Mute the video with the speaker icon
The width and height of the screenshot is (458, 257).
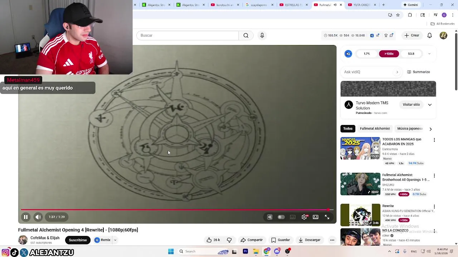[38, 217]
